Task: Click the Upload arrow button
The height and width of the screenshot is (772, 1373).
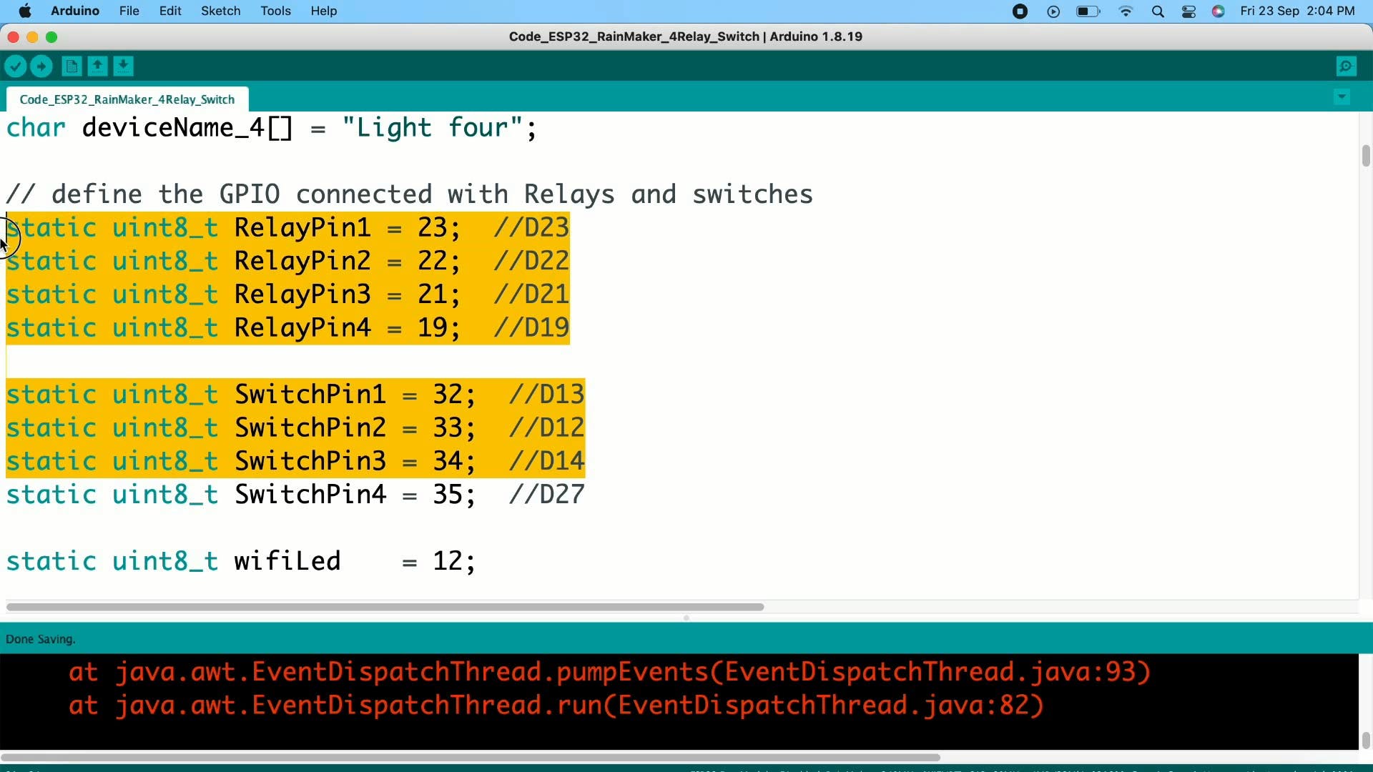Action: pos(41,66)
